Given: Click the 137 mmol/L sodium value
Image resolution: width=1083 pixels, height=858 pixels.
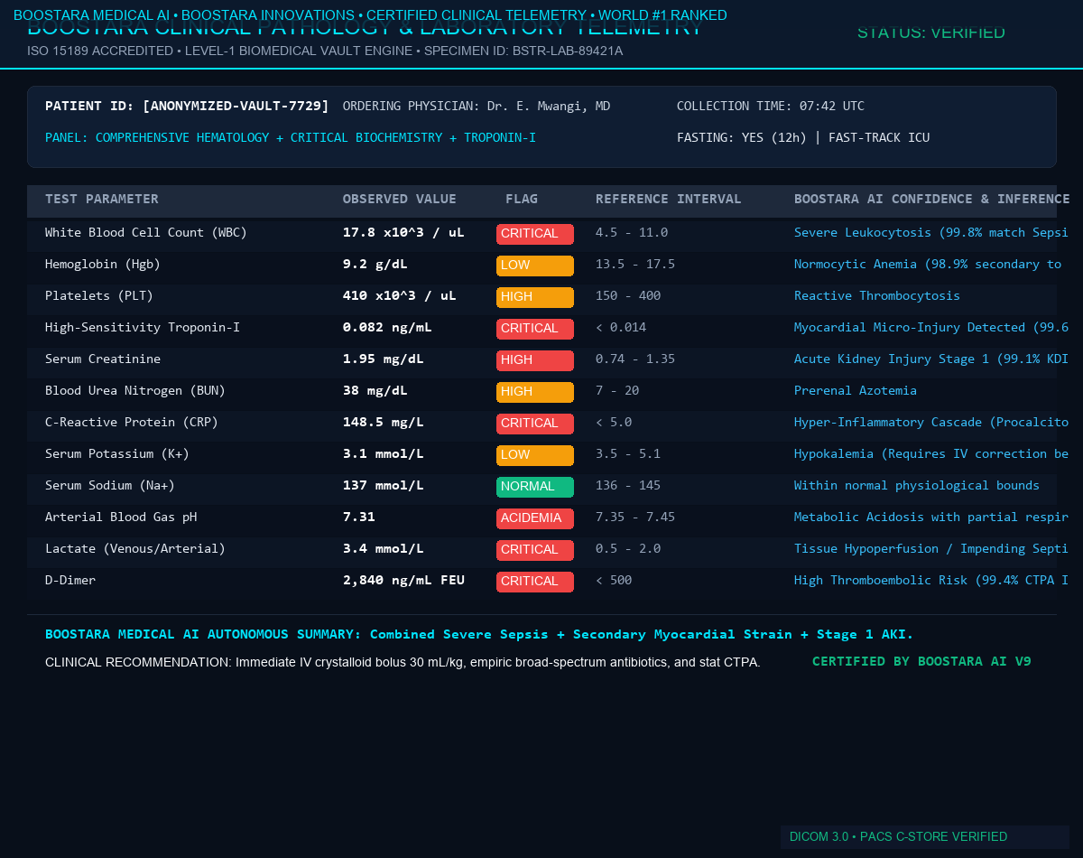Looking at the screenshot, I should [x=384, y=485].
